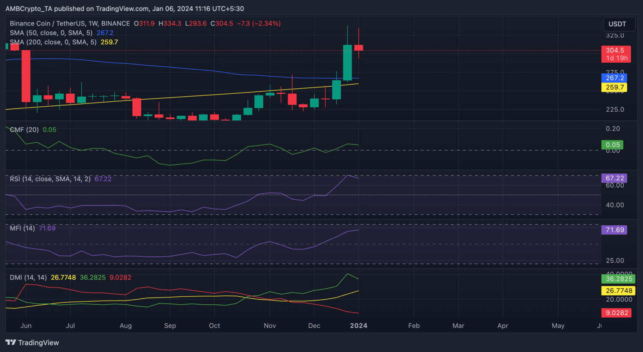This screenshot has width=643, height=352.
Task: Click the RSI indicator legend label
Action: coord(50,179)
